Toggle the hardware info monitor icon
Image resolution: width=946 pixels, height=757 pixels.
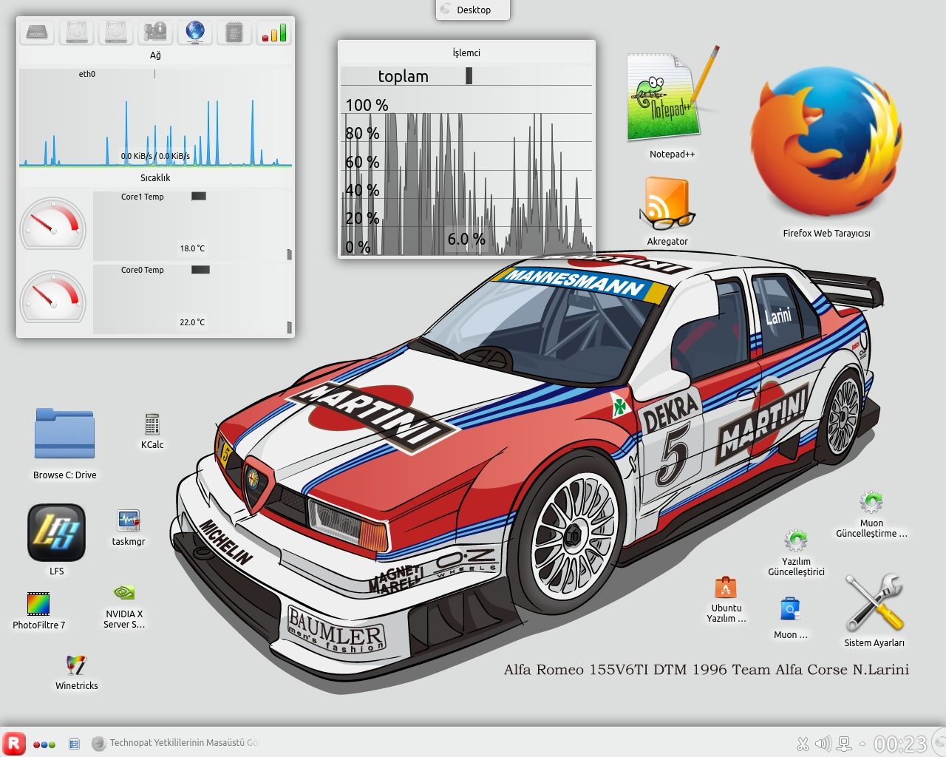(x=155, y=32)
